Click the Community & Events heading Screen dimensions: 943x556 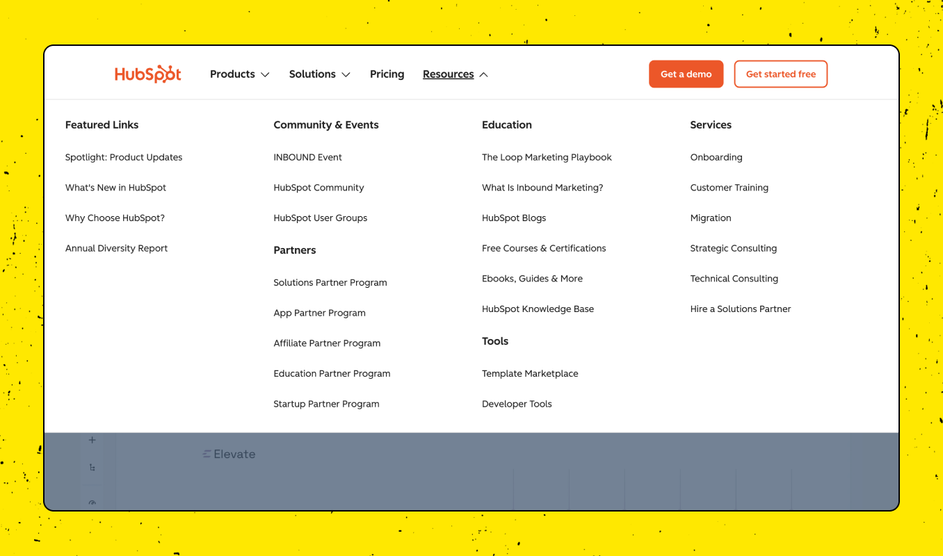click(326, 125)
